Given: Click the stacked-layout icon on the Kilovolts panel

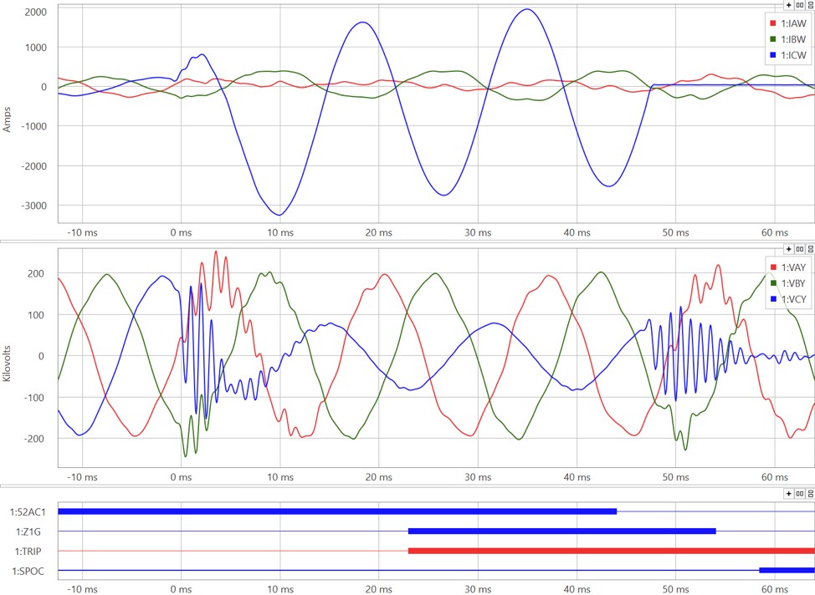Looking at the screenshot, I should (x=810, y=249).
